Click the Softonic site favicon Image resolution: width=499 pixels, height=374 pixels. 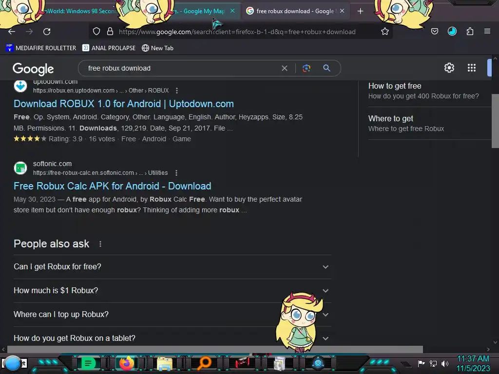click(20, 168)
